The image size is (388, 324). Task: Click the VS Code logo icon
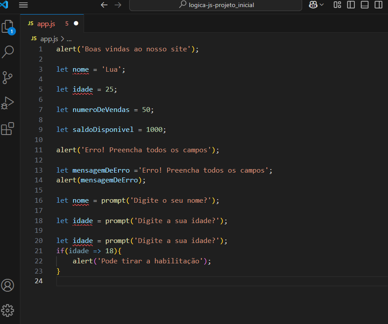[x=4, y=5]
